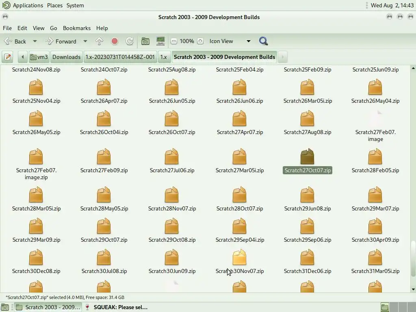Click the Show Desktop icon in bottom panel
The height and width of the screenshot is (312, 416).
(5, 307)
